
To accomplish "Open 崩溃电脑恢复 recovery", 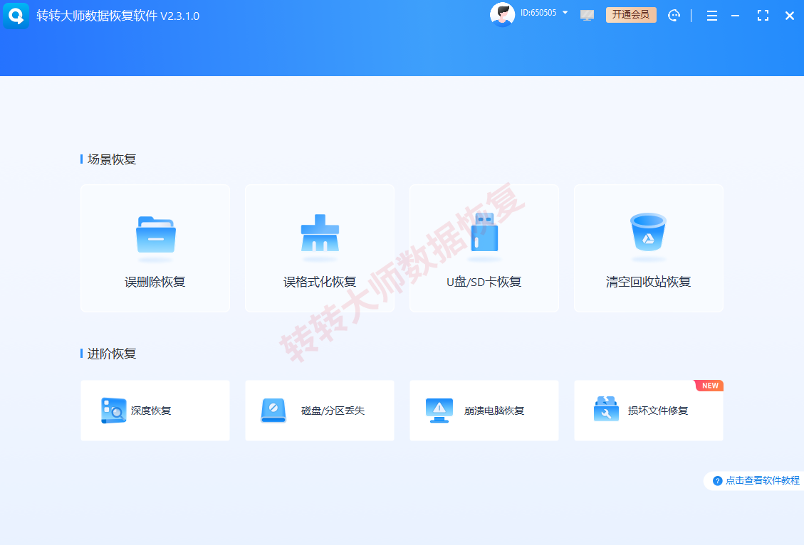I will (484, 411).
